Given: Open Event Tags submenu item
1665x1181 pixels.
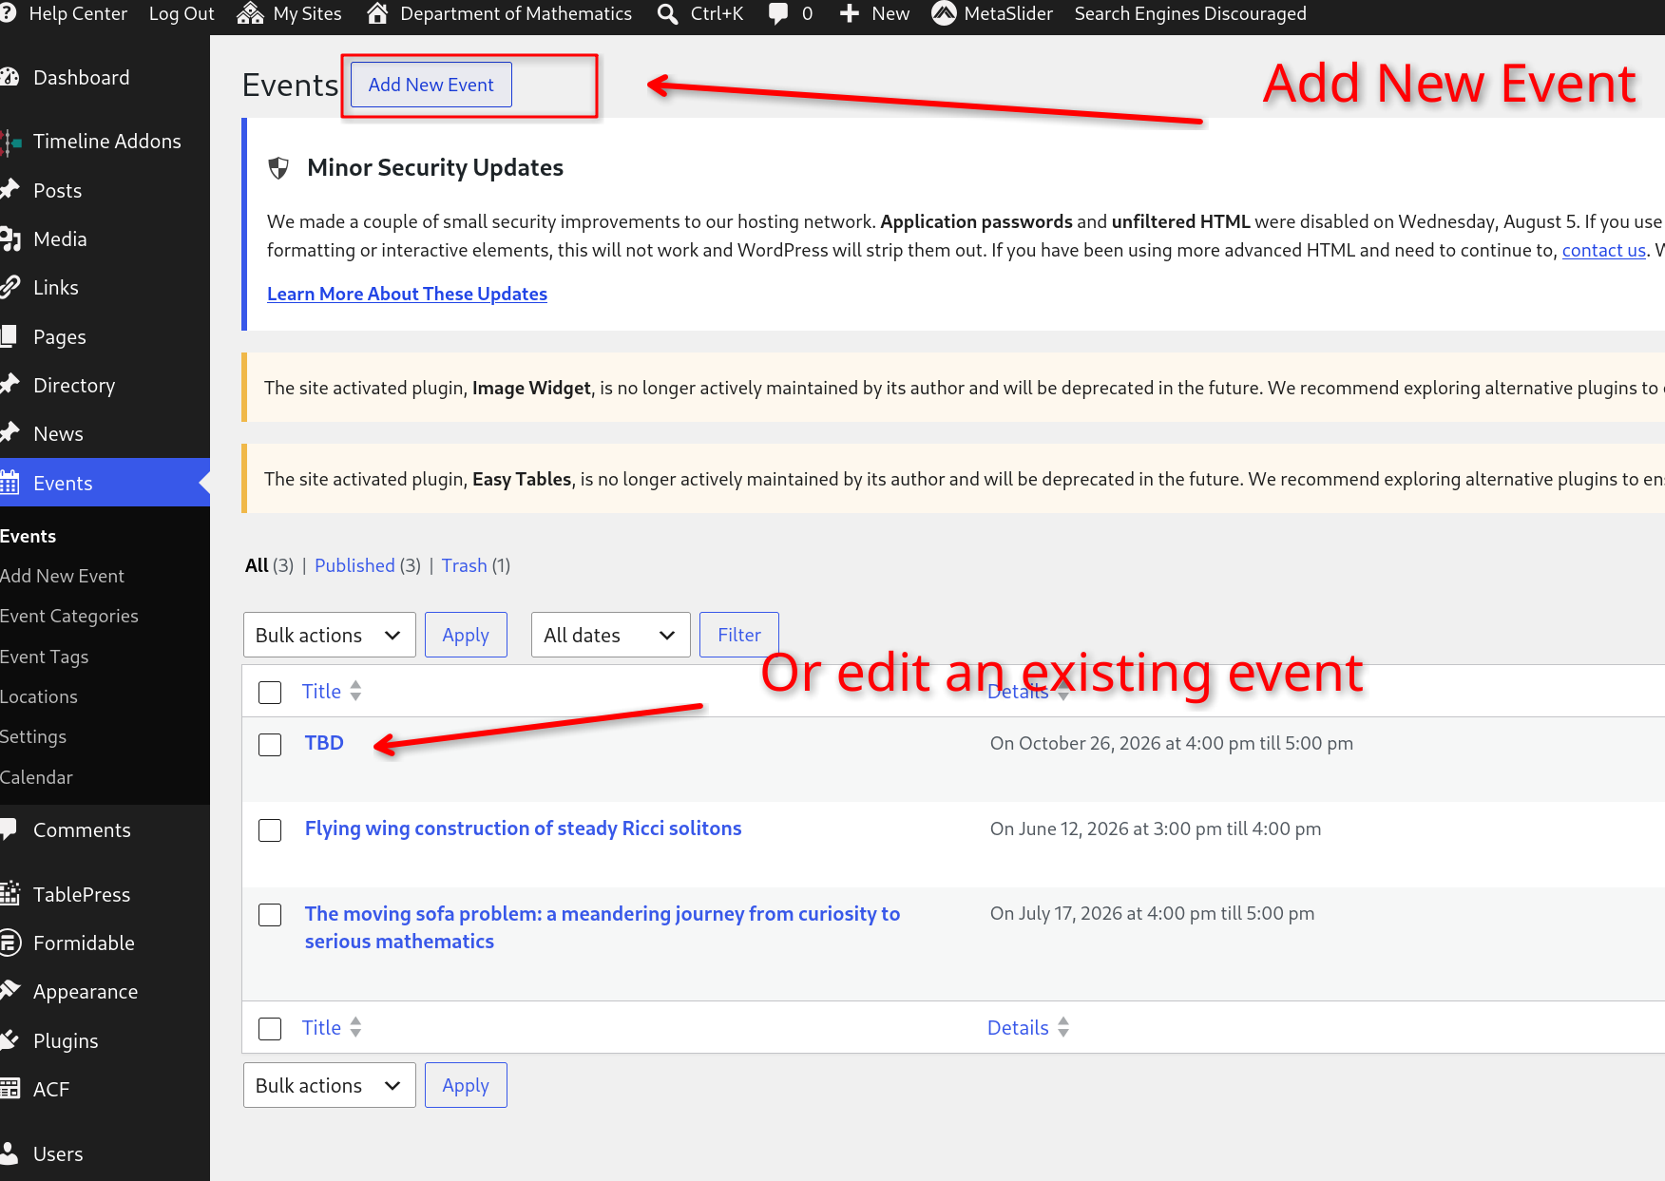Looking at the screenshot, I should 45,657.
